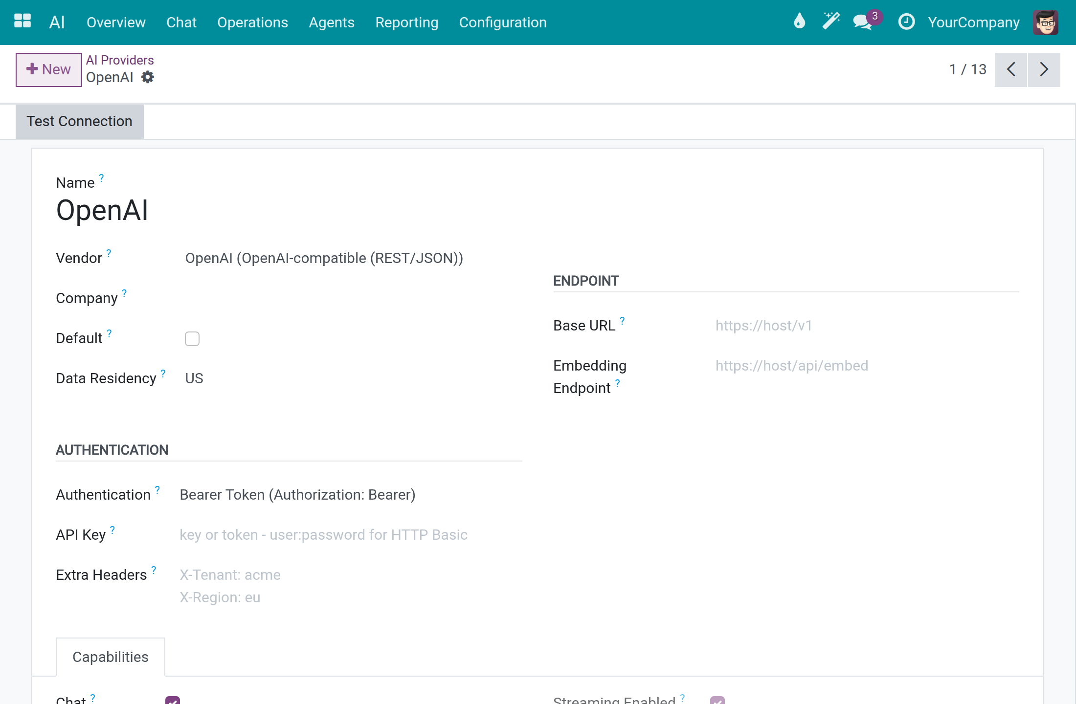Open the Chat menu item

coord(181,22)
